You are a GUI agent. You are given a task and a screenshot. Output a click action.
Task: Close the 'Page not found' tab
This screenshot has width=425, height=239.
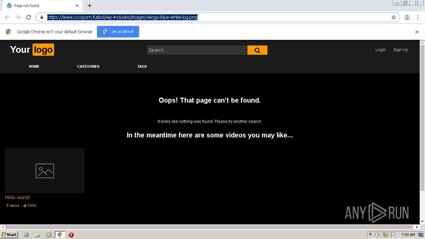tap(77, 6)
